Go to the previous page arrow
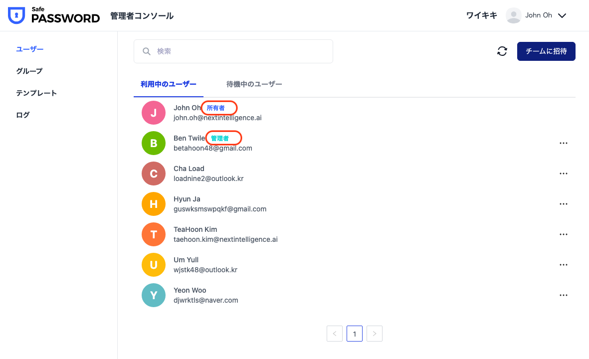Image resolution: width=589 pixels, height=359 pixels. coord(335,334)
